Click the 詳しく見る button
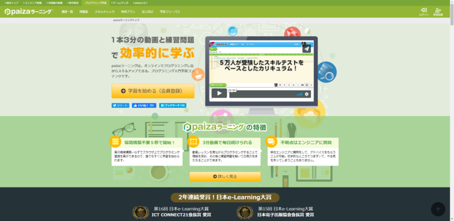This screenshot has width=454, height=221. tap(225, 176)
